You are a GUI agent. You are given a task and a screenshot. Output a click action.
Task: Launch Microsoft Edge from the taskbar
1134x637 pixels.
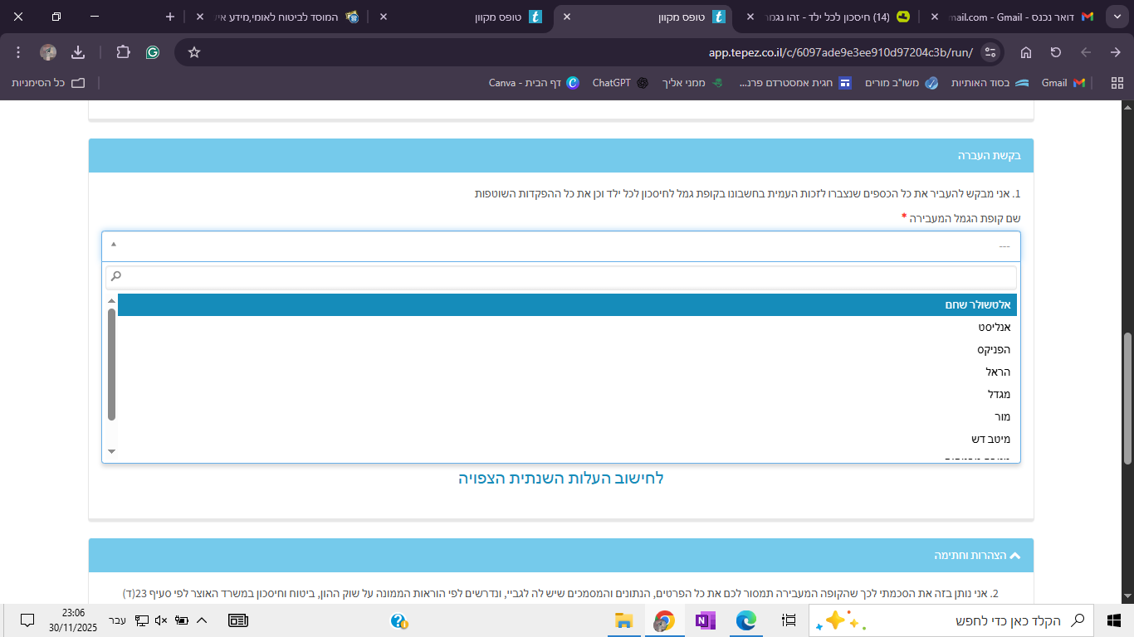746,620
